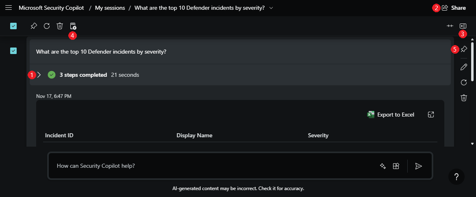This screenshot has height=197, width=476.
Task: Create promptbook from selected prompts
Action: [x=73, y=26]
